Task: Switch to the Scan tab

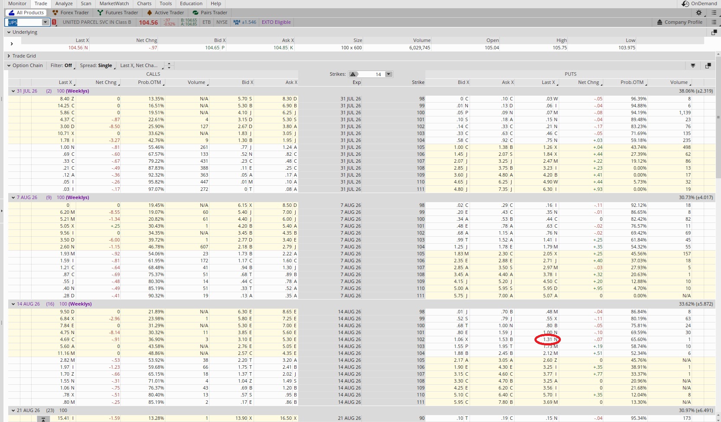Action: 86,3
